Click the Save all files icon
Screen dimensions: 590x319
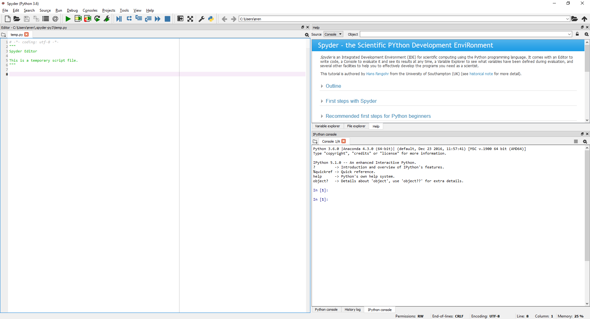coord(36,19)
